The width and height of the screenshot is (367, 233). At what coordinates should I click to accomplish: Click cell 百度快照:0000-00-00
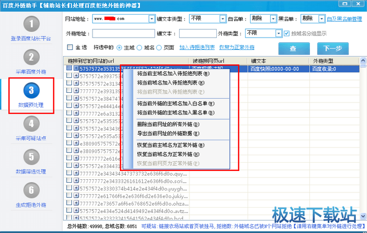[275, 69]
